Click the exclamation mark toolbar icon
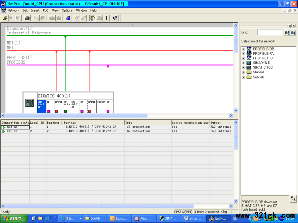Image resolution: width=298 pixels, height=223 pixels. pos(106,18)
